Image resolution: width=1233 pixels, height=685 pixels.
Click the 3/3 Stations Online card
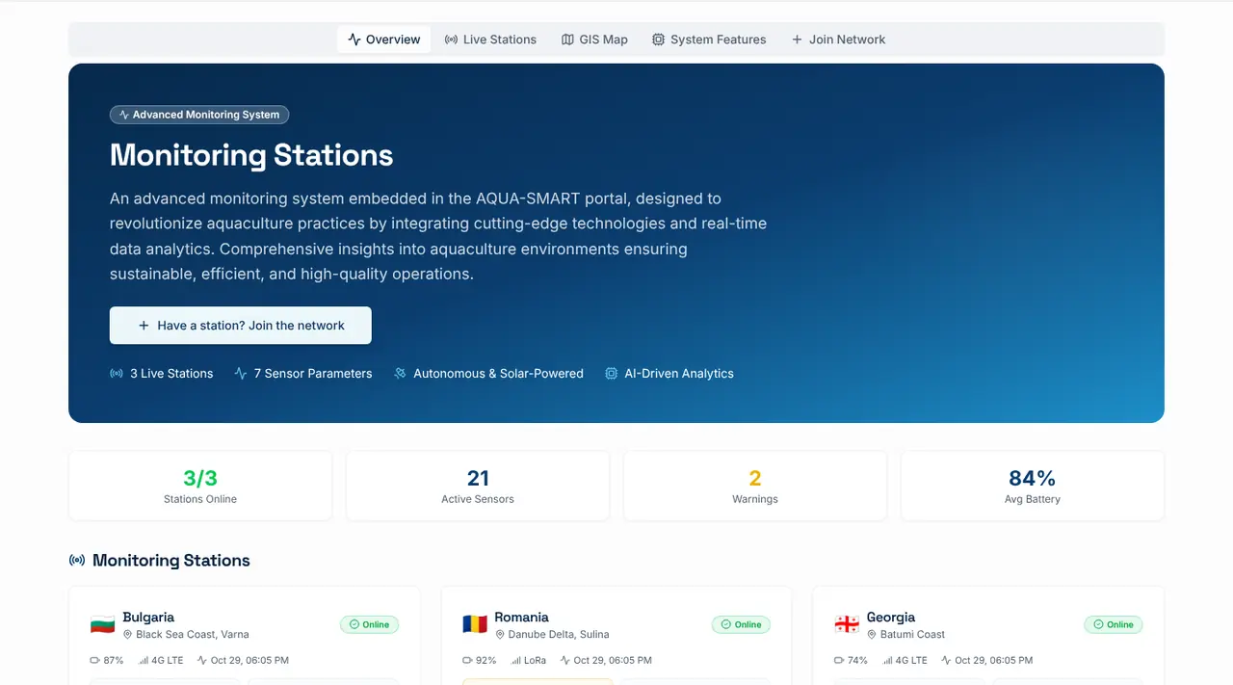(200, 486)
